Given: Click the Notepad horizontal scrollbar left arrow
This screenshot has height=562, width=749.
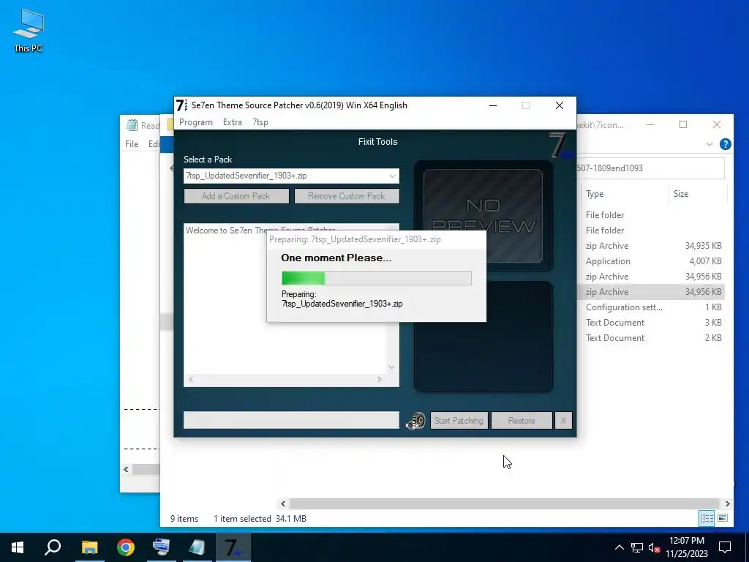Looking at the screenshot, I should [126, 469].
